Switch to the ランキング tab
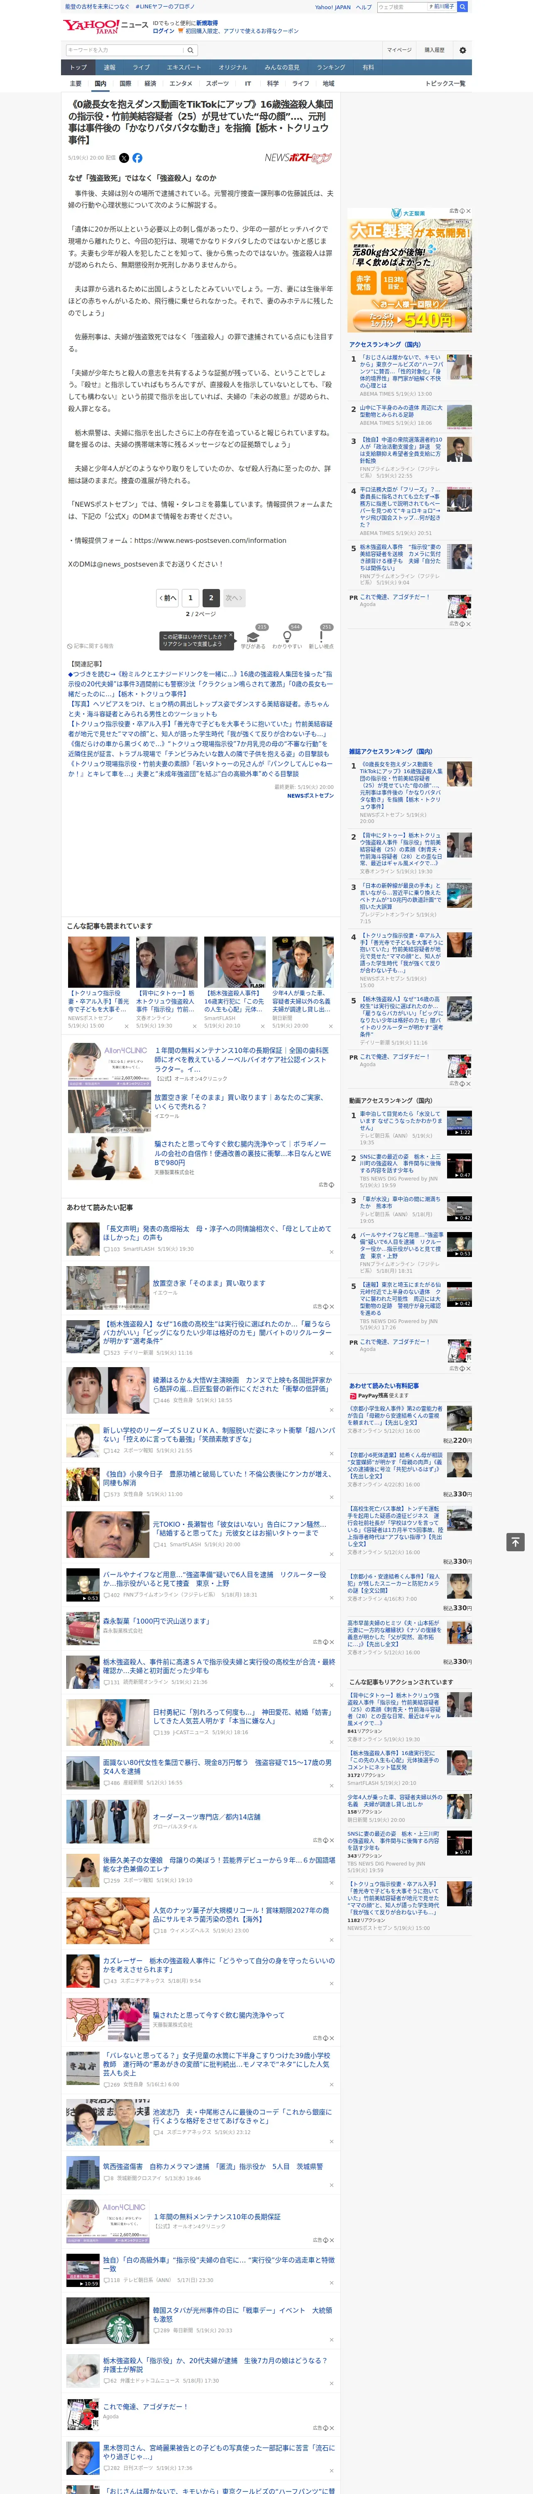The width and height of the screenshot is (533, 2494). [331, 68]
